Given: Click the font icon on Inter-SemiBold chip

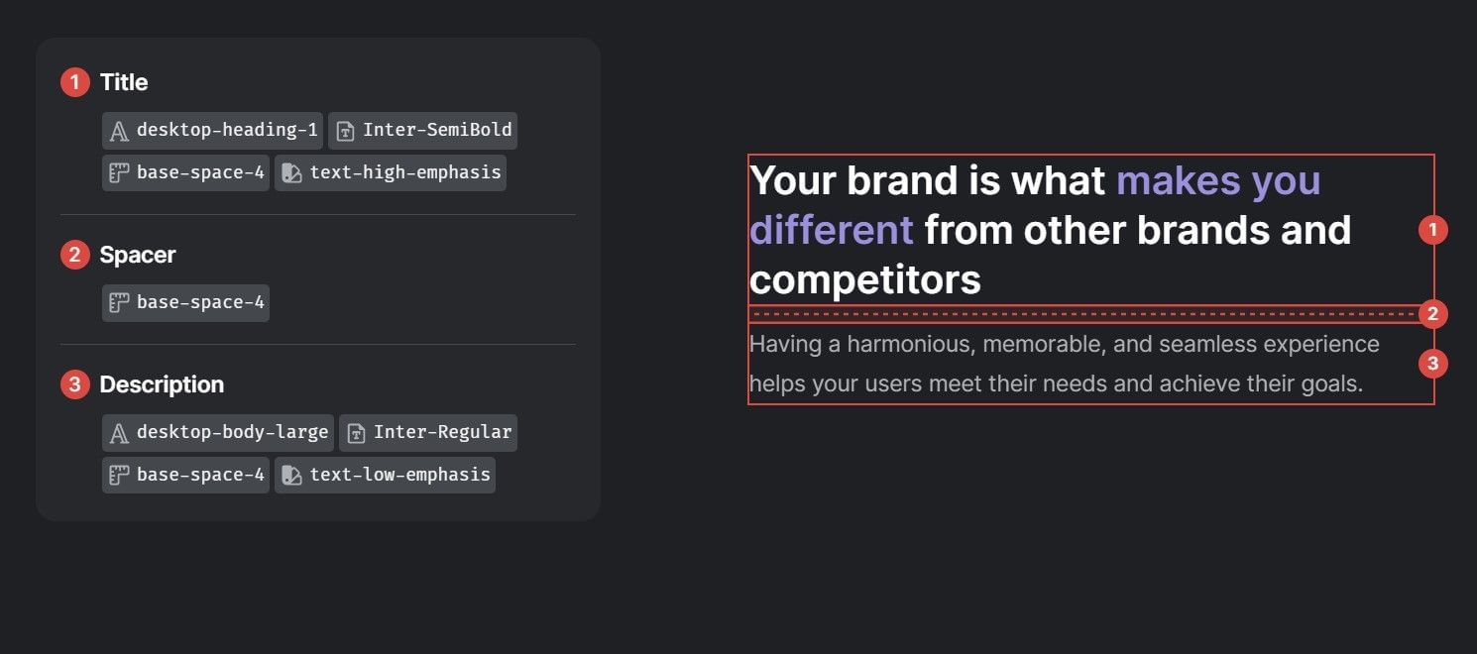Looking at the screenshot, I should click(344, 130).
